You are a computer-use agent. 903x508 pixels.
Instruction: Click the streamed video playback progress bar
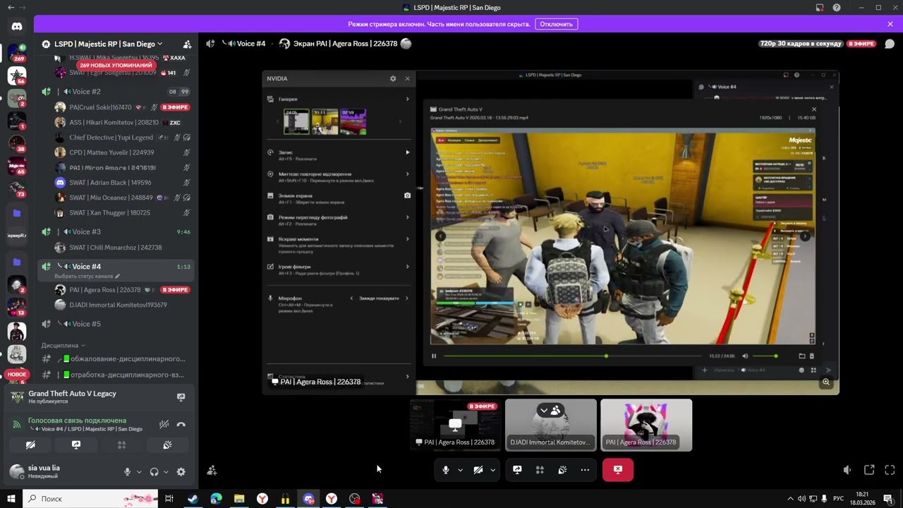coord(573,356)
